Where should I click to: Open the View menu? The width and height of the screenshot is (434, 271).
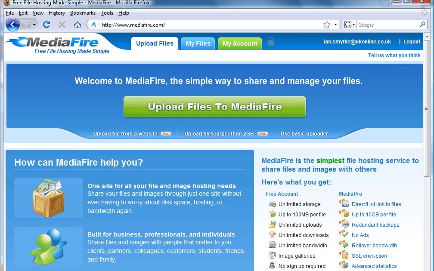click(38, 13)
